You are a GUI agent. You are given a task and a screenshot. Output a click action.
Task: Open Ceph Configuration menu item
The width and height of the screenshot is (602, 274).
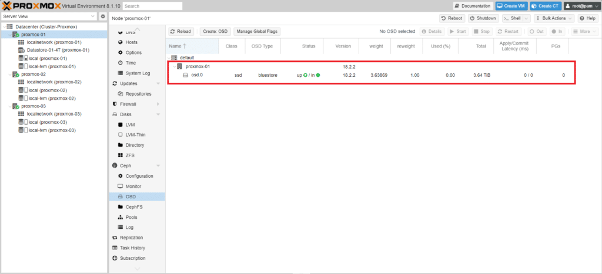(136, 176)
